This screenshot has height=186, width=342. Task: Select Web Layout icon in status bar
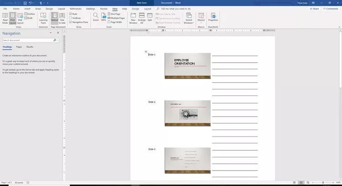click(308, 182)
